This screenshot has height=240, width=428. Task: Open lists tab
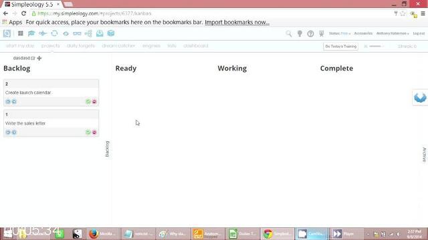(172, 46)
